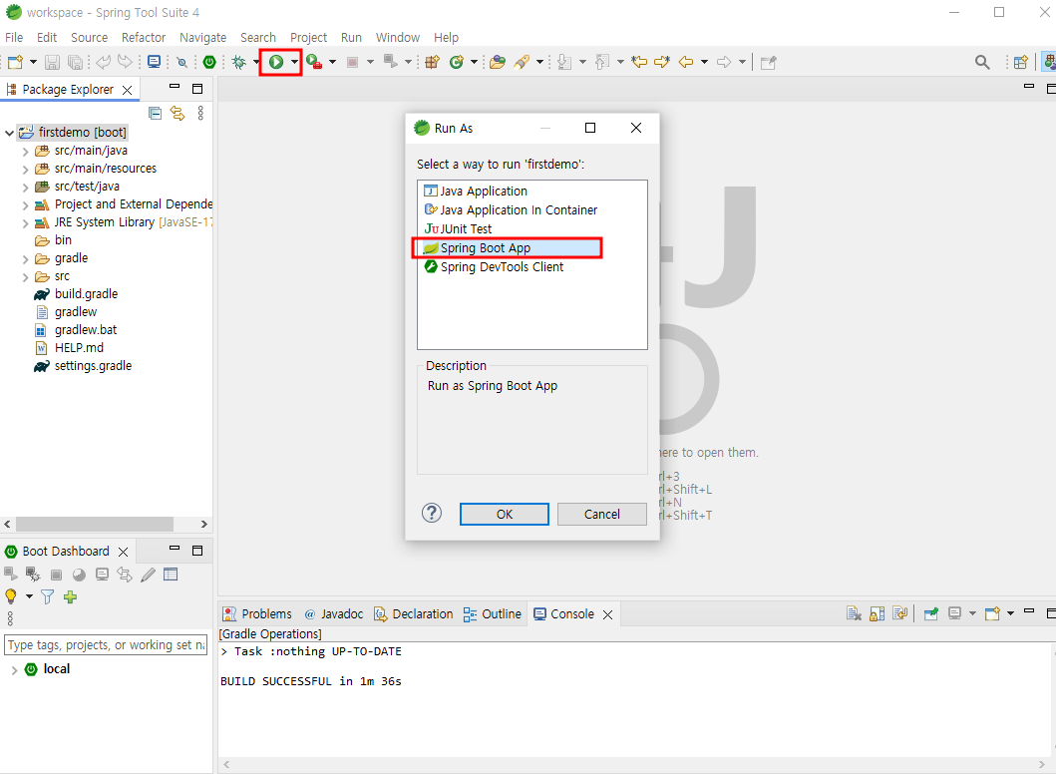Screen dimensions: 1056x774
Task: Click the Save toolbar icon
Action: click(52, 62)
